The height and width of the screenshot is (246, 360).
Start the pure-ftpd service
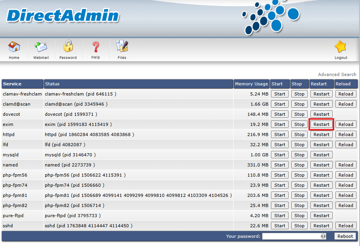[280, 216]
